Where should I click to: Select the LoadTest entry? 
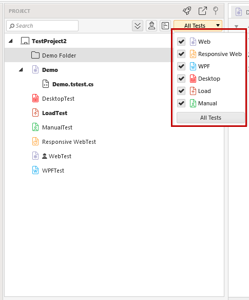pyautogui.click(x=55, y=113)
